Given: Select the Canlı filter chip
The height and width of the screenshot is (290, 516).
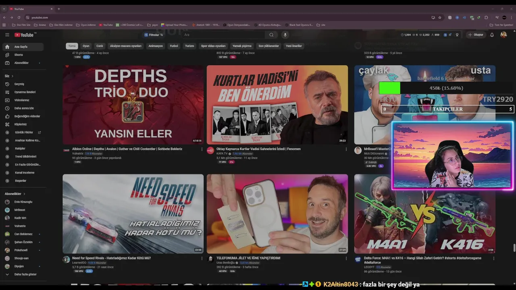Looking at the screenshot, I should coord(100,46).
